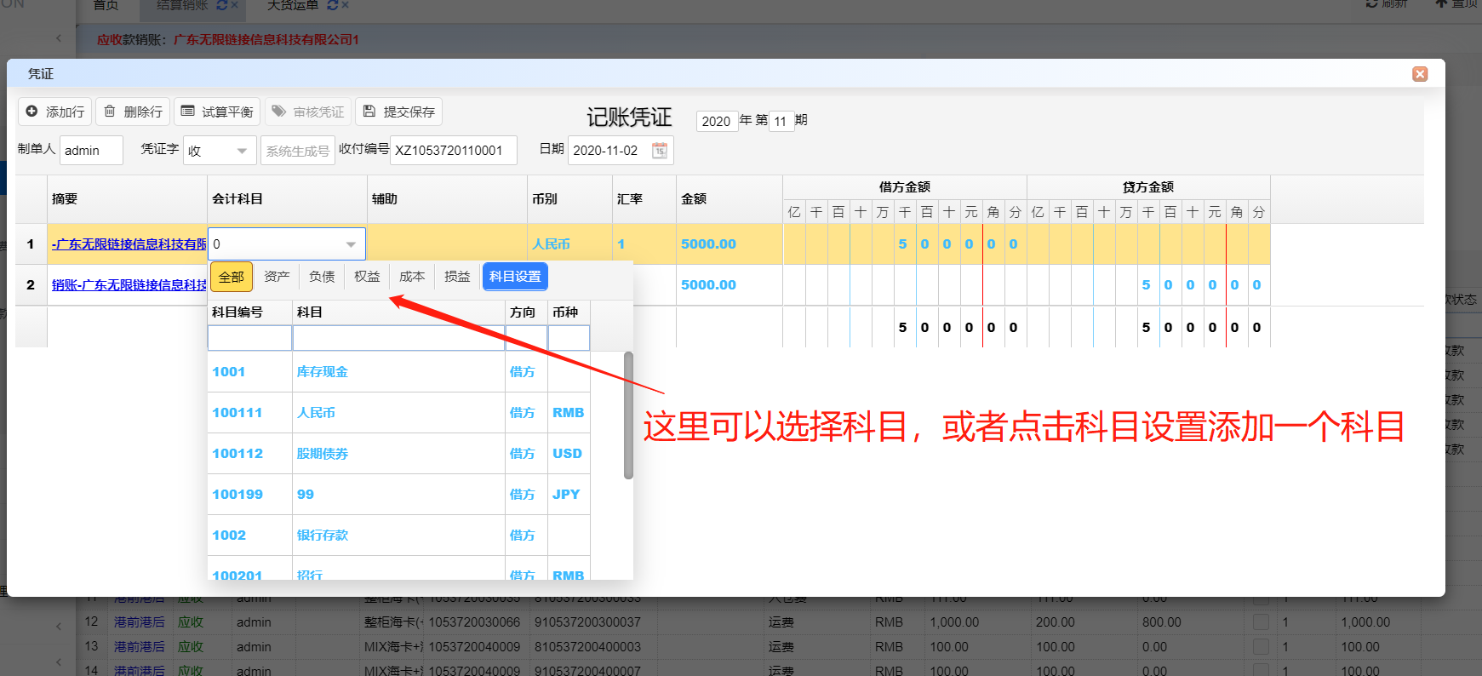Viewport: 1482px width, 676px height.
Task: Select the 资产 subject tab
Action: (x=277, y=277)
